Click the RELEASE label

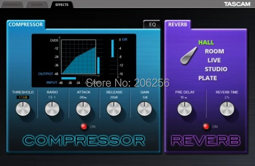[114, 92]
